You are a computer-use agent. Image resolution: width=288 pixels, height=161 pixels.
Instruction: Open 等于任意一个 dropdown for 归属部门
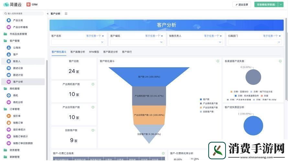point(272,36)
